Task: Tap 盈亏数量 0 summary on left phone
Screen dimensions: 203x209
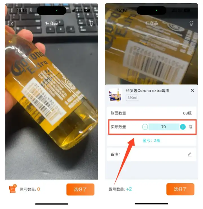Action: (30, 189)
